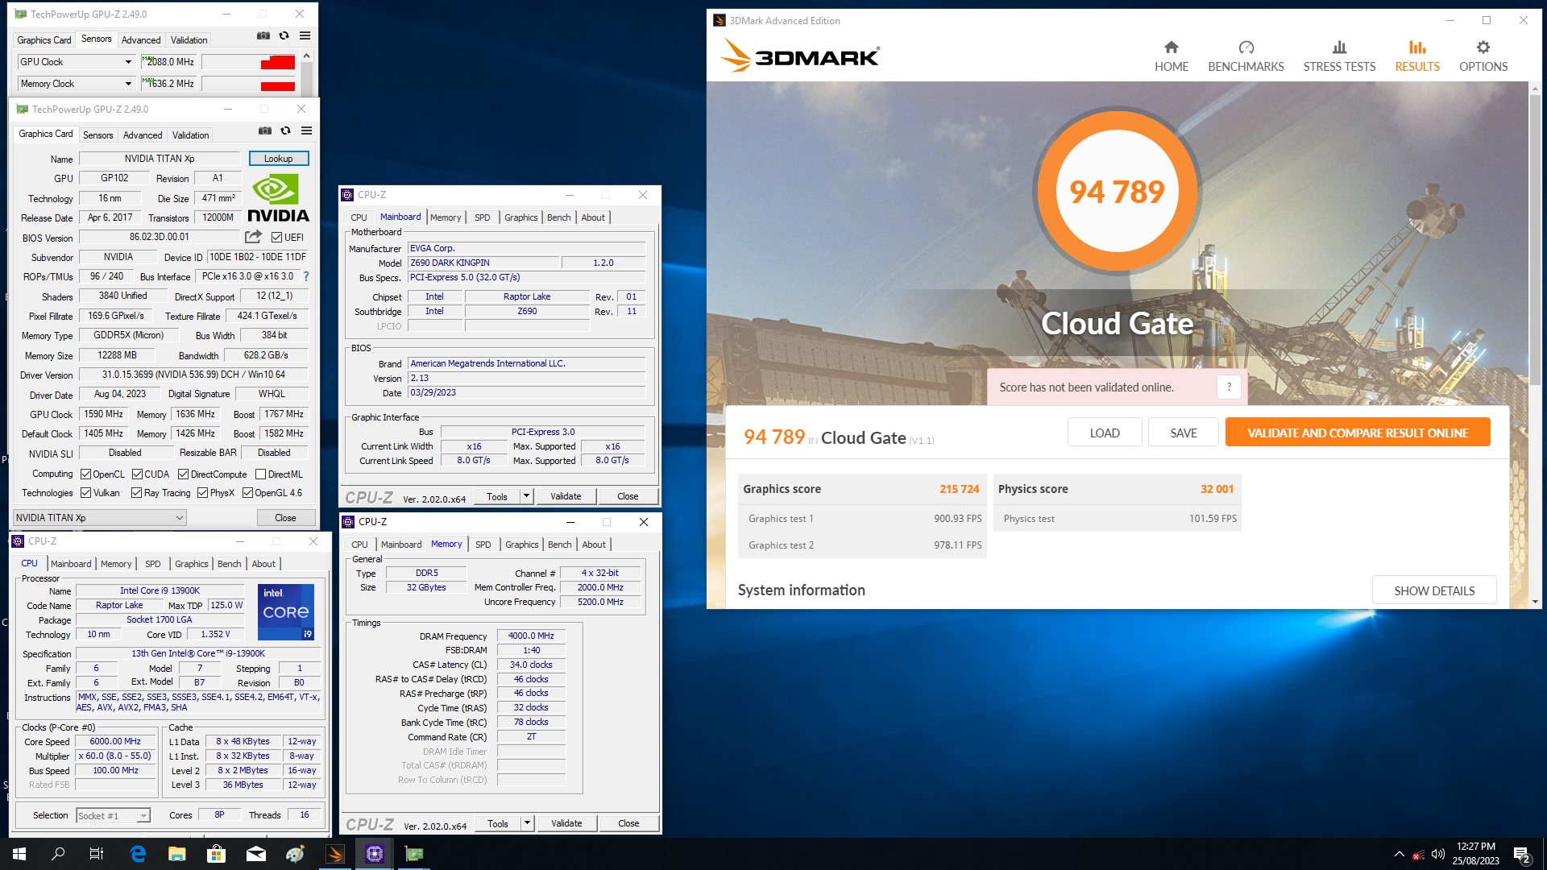Click the GPU-Z refresh icon in Graphics Card window
The image size is (1547, 870).
point(285,130)
